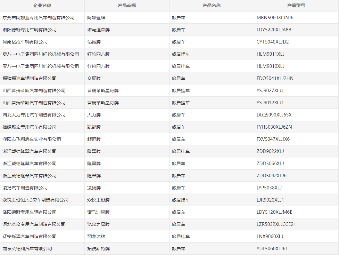Select company 辽宁栎泽汽车制造有限公司
Screen dimensions: 339x255
[x=29, y=236]
